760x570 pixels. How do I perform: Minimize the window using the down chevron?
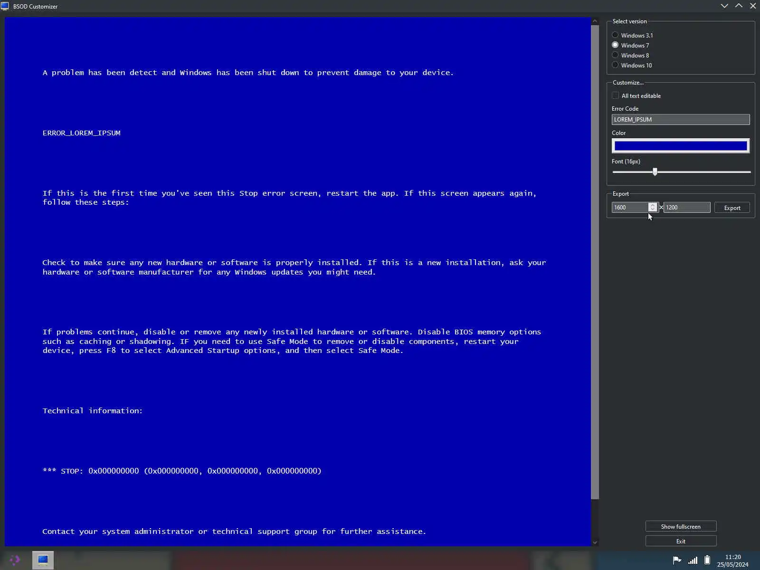pos(724,6)
